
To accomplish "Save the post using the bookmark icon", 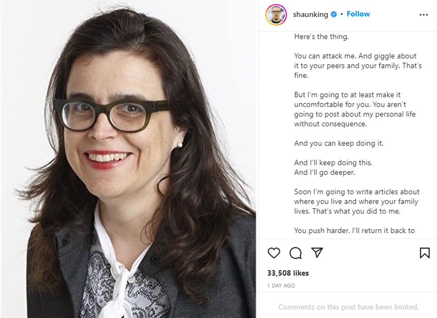I will (x=425, y=253).
